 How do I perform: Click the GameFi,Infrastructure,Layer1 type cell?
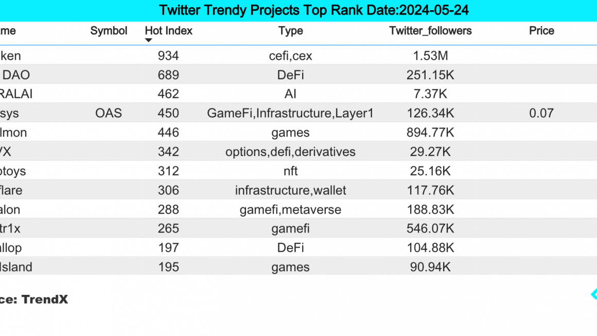pos(290,113)
